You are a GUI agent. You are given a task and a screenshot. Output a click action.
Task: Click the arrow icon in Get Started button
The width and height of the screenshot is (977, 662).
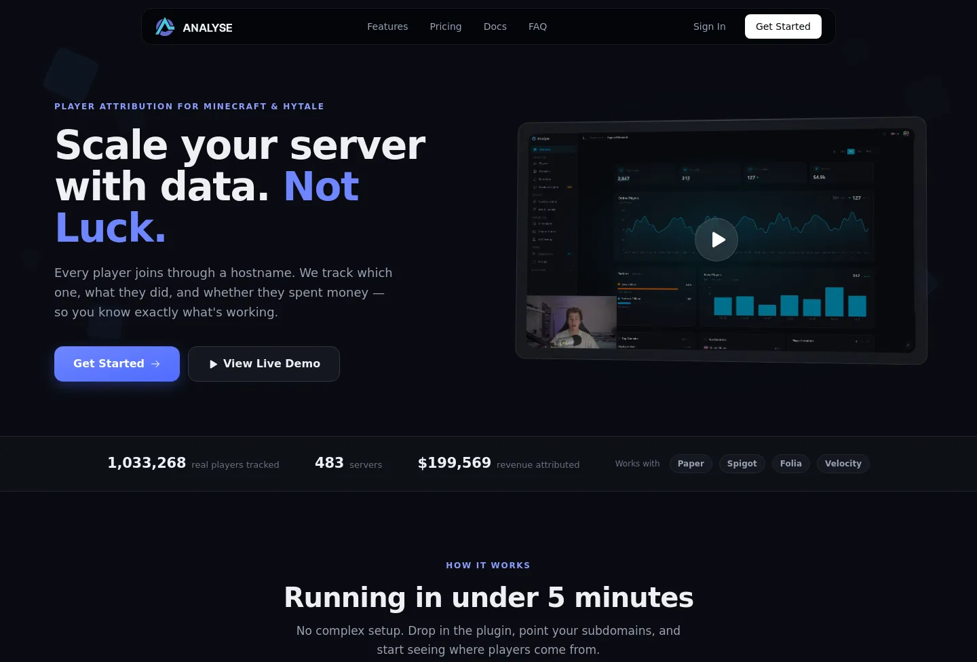(x=155, y=364)
